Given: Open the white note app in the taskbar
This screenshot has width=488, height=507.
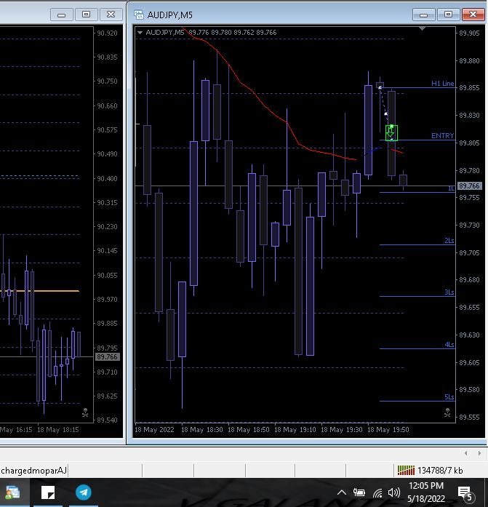Looking at the screenshot, I should click(48, 492).
